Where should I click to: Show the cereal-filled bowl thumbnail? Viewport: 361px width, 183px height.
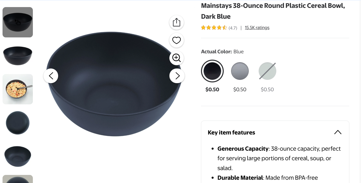18,89
